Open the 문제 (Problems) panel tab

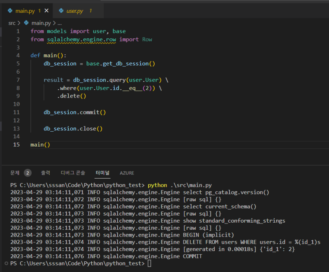click(15, 173)
